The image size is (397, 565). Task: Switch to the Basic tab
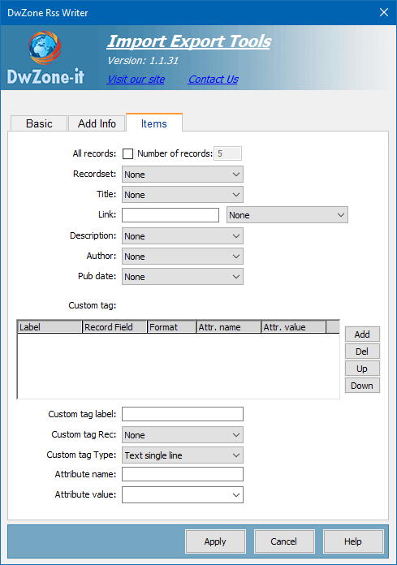39,123
